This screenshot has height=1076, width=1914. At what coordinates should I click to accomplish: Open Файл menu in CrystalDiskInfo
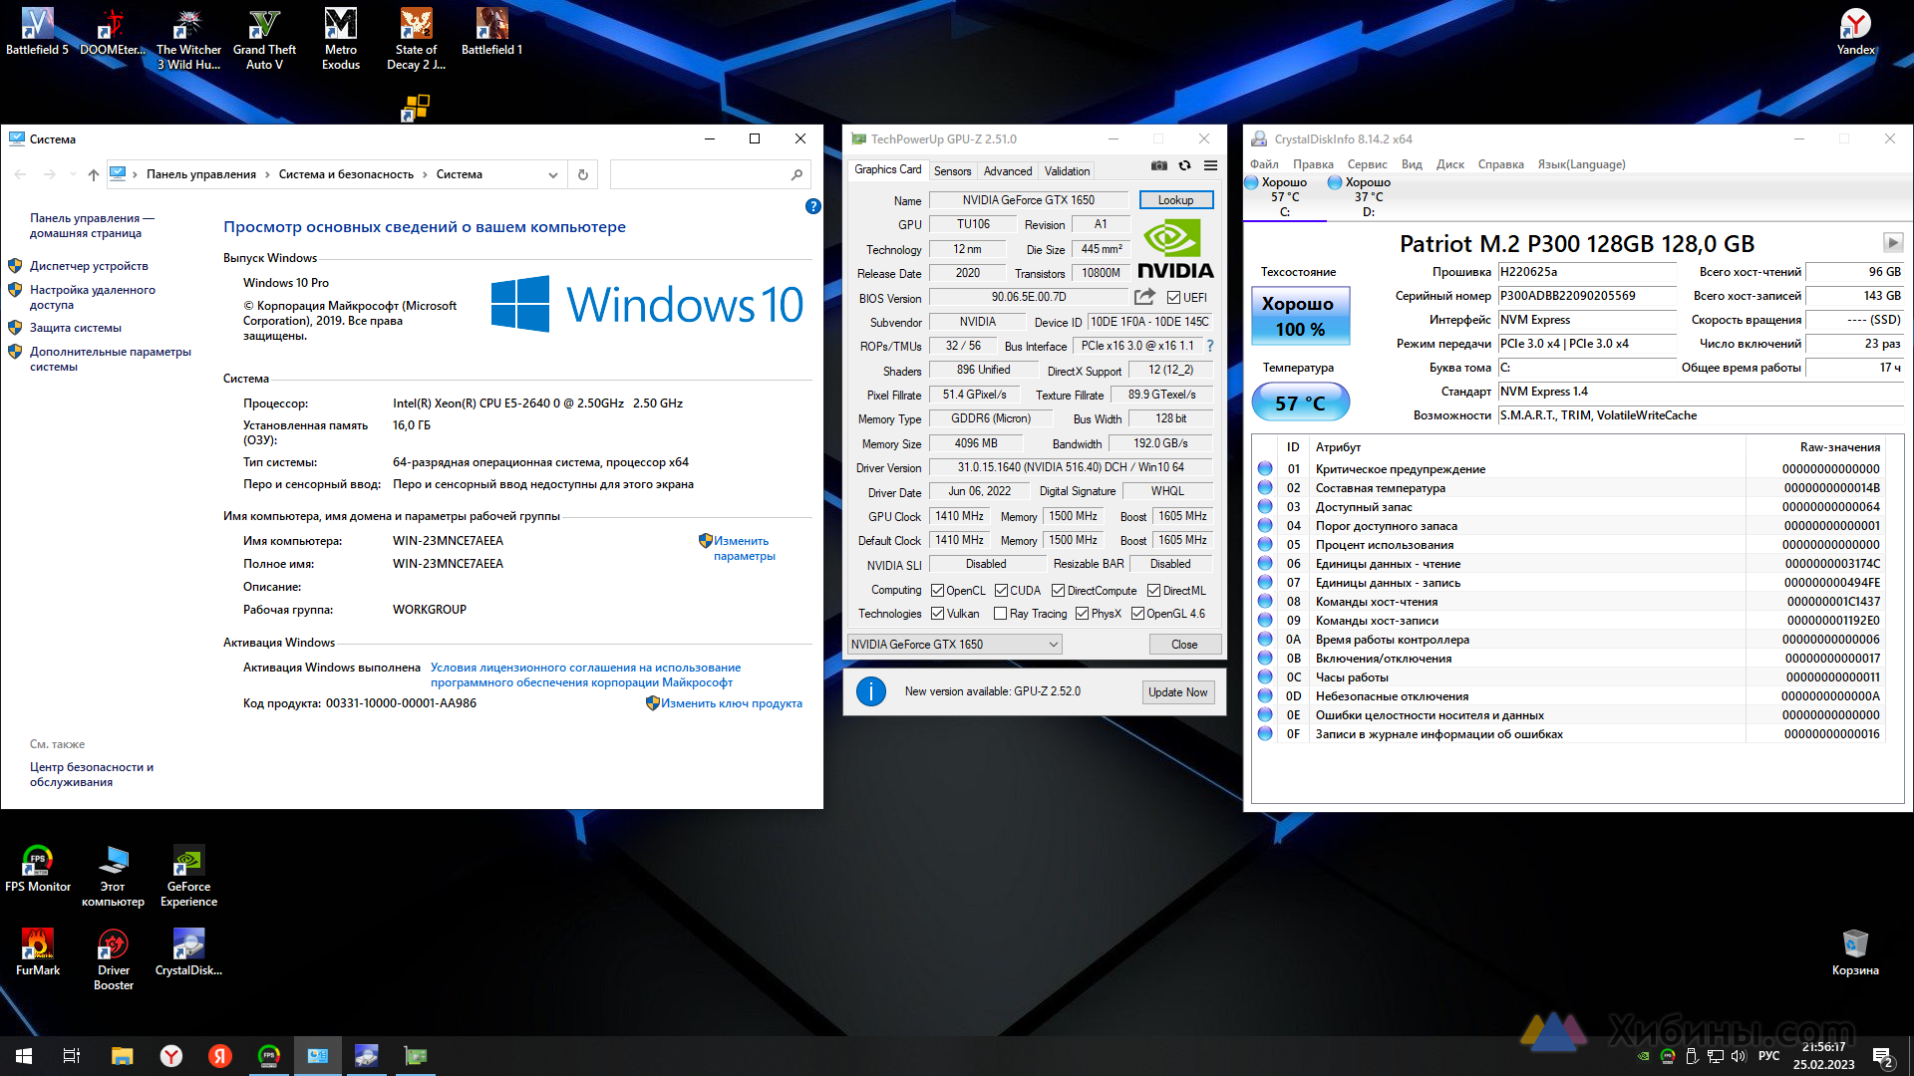click(1264, 164)
